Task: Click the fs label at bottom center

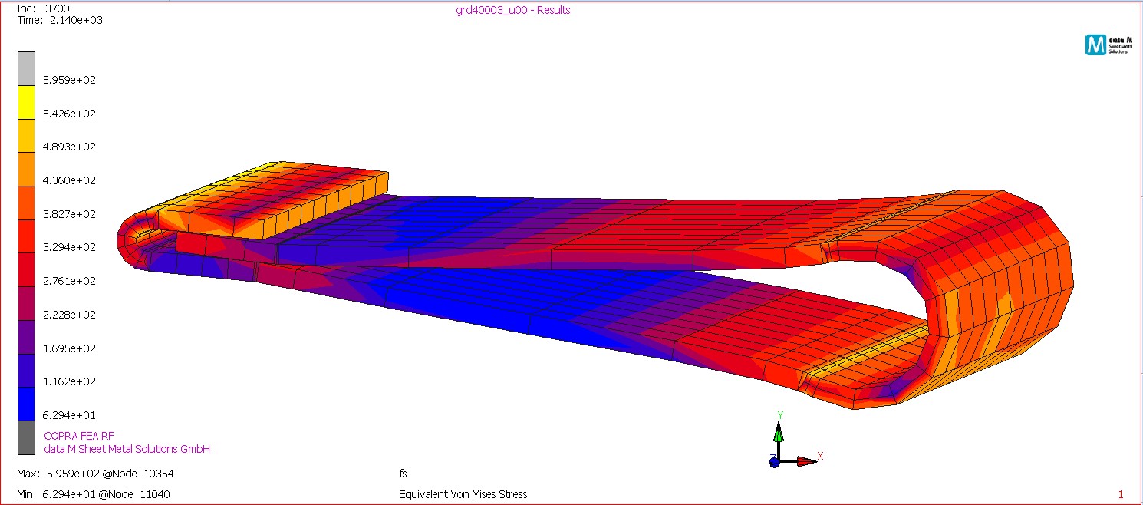Action: (402, 474)
